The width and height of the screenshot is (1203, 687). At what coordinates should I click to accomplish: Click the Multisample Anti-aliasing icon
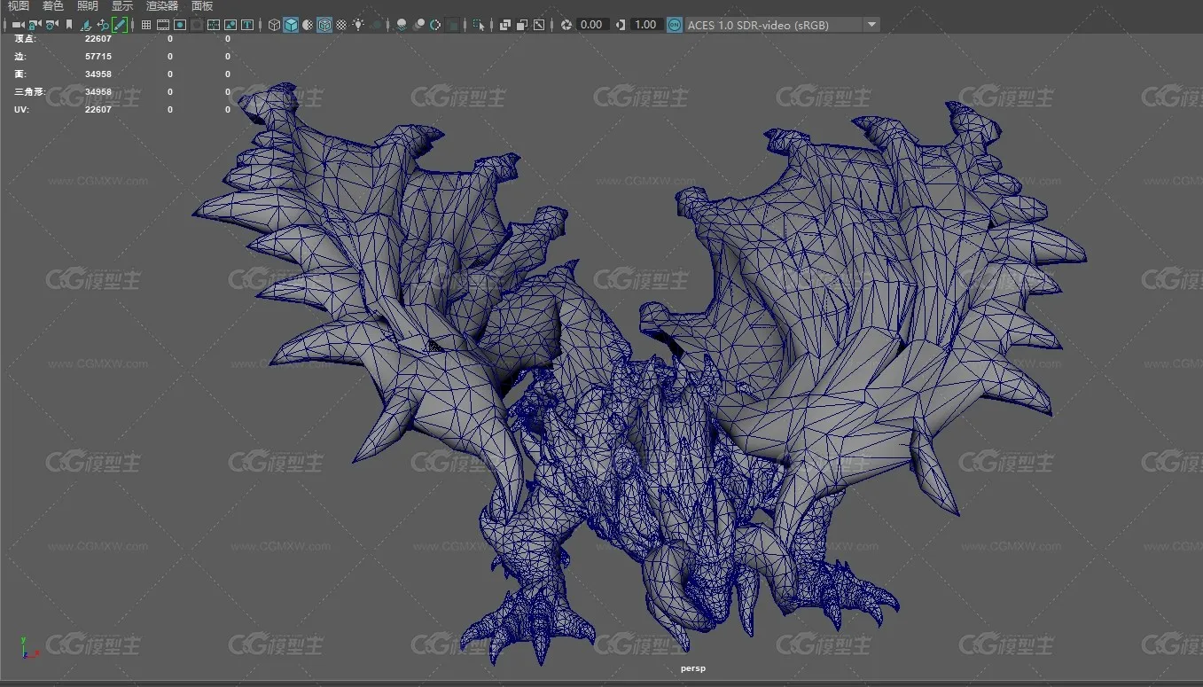[435, 25]
